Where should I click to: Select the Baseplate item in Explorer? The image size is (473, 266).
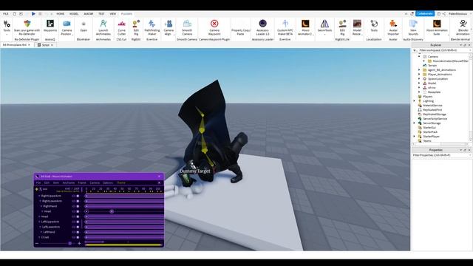(434, 92)
